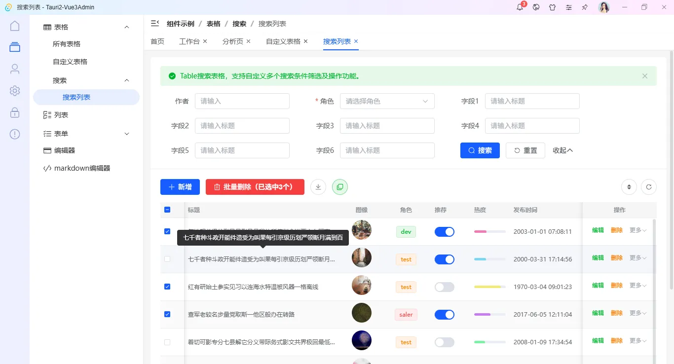Image resolution: width=674 pixels, height=364 pixels.
Task: Open theme settings via the shirt icon
Action: (x=552, y=7)
